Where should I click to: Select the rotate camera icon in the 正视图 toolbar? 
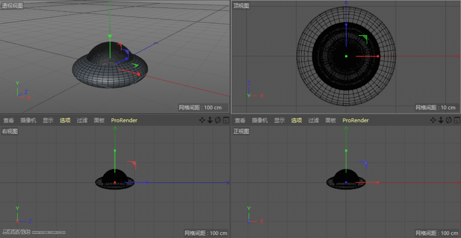point(449,120)
